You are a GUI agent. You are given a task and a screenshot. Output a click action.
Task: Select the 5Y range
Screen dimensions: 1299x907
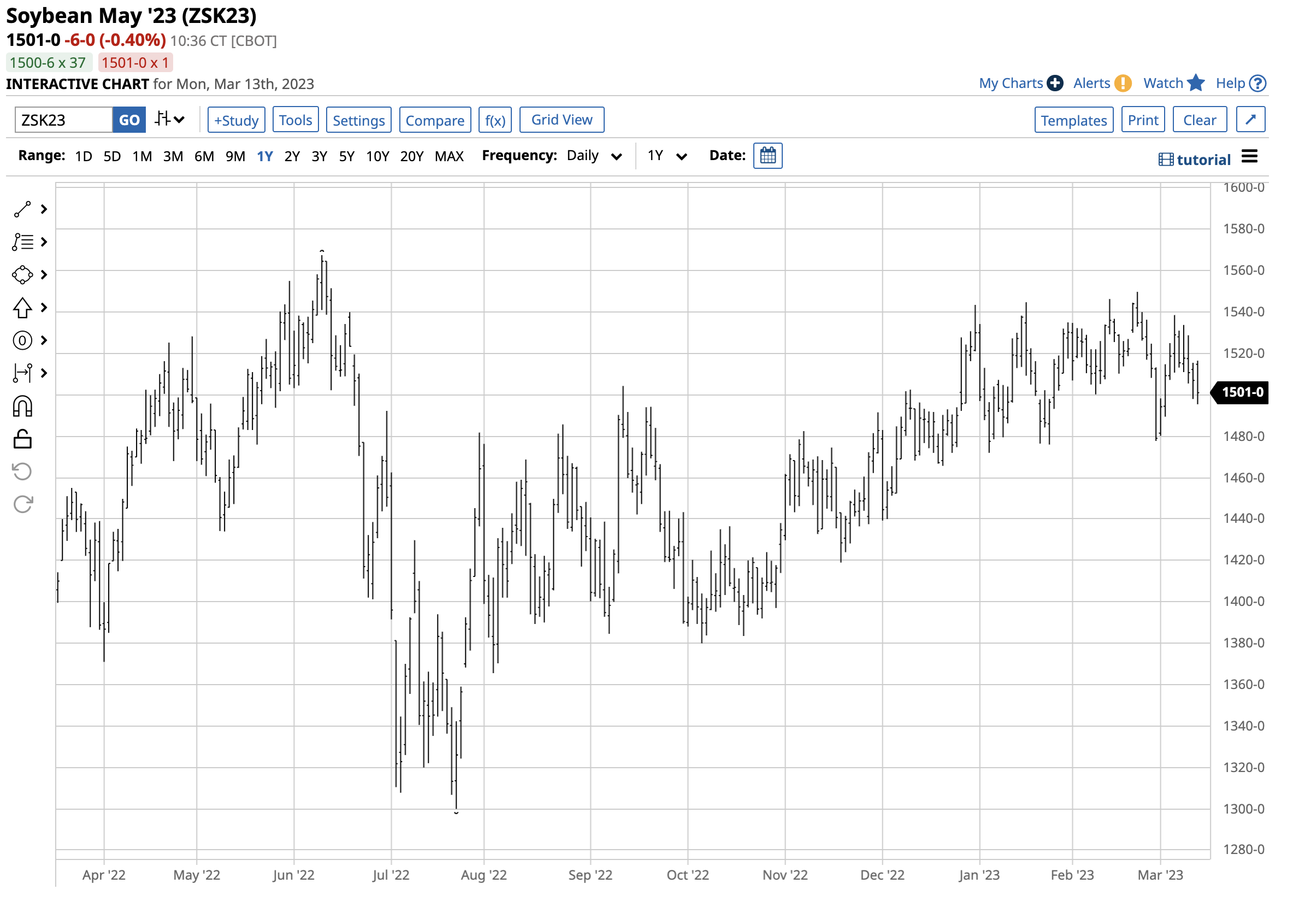click(346, 157)
